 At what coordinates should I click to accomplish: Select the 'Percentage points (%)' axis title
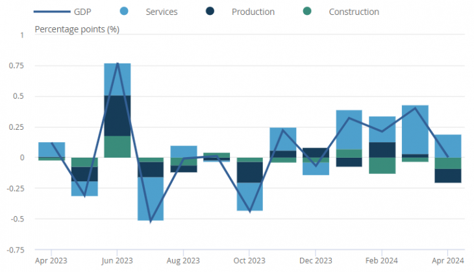point(77,29)
